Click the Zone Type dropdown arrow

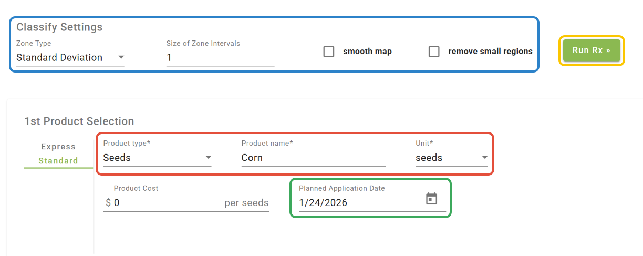121,57
